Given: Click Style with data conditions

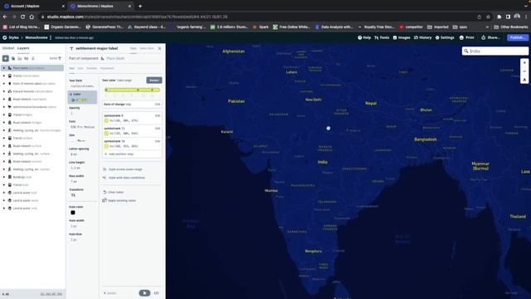Looking at the screenshot, I should [x=124, y=178].
